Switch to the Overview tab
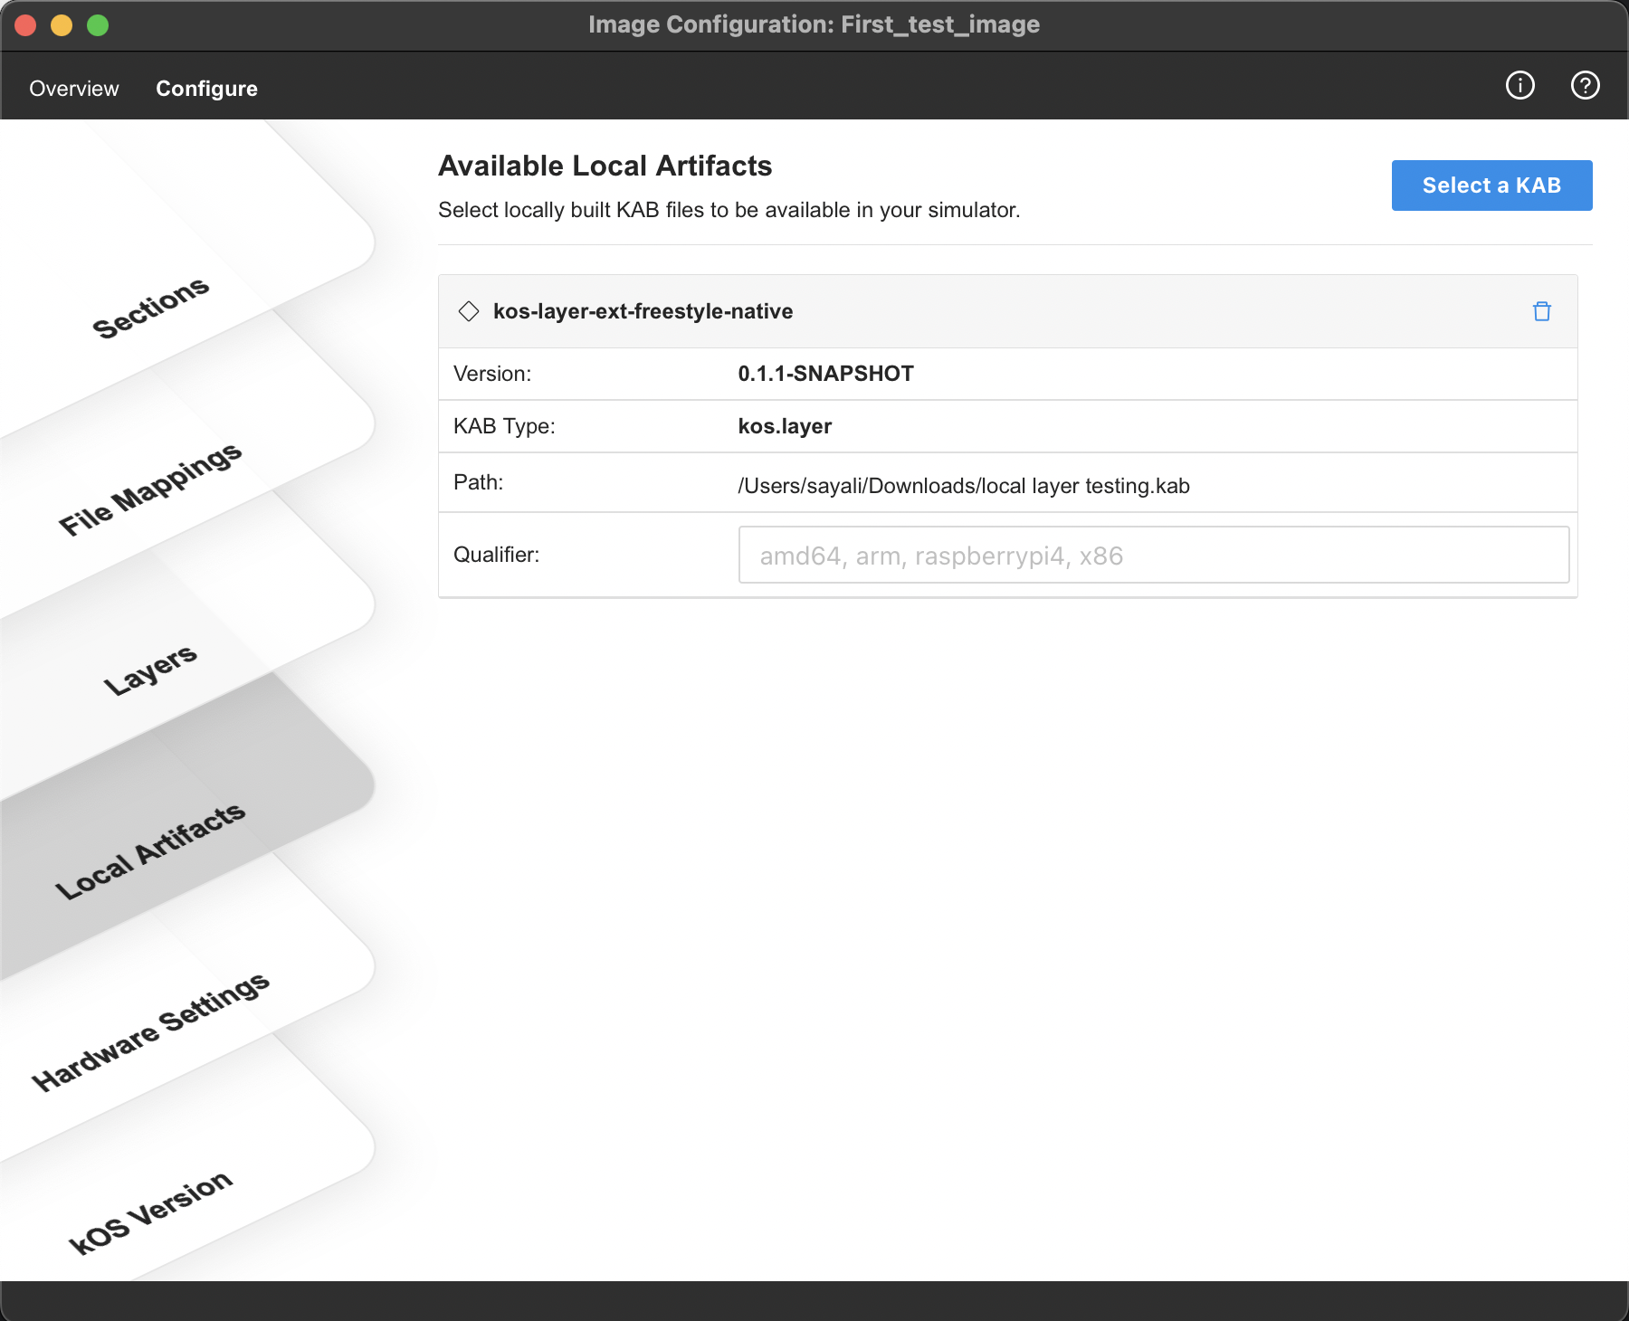The height and width of the screenshot is (1321, 1629). click(74, 89)
